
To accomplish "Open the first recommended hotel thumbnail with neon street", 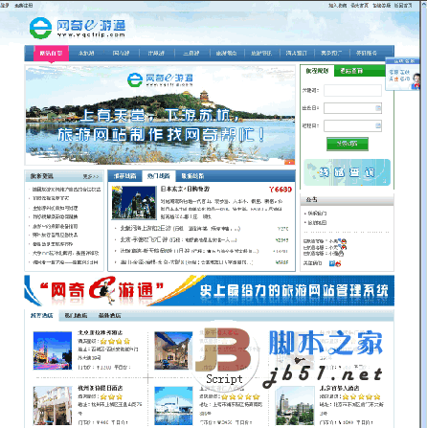I will coord(53,350).
